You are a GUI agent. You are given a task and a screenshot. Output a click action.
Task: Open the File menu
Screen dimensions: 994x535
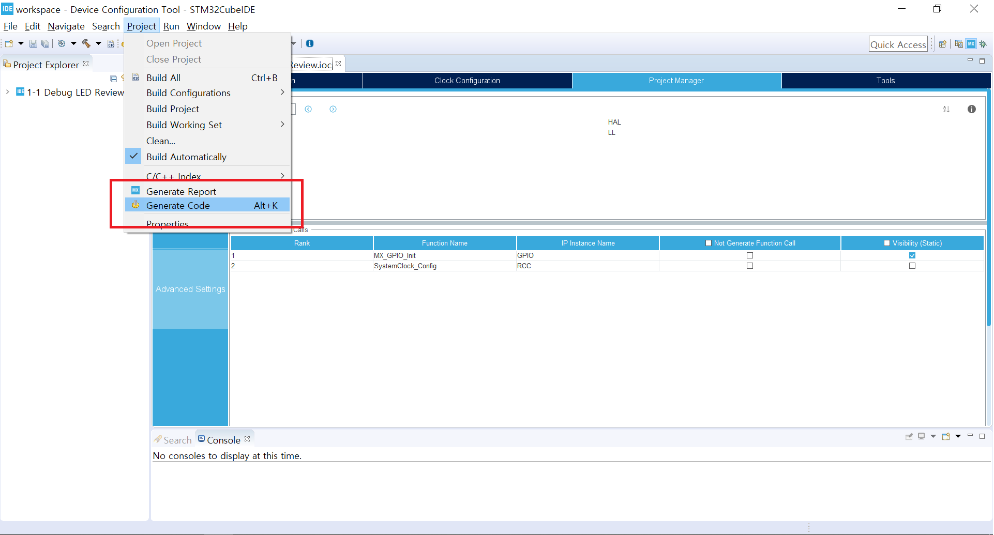pos(10,26)
